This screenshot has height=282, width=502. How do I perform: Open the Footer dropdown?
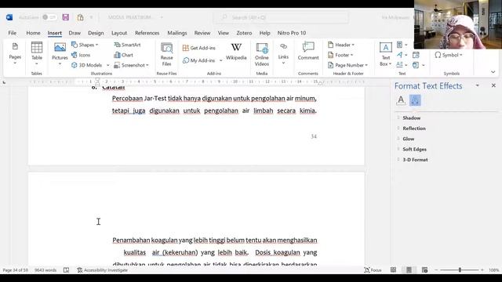coord(340,55)
